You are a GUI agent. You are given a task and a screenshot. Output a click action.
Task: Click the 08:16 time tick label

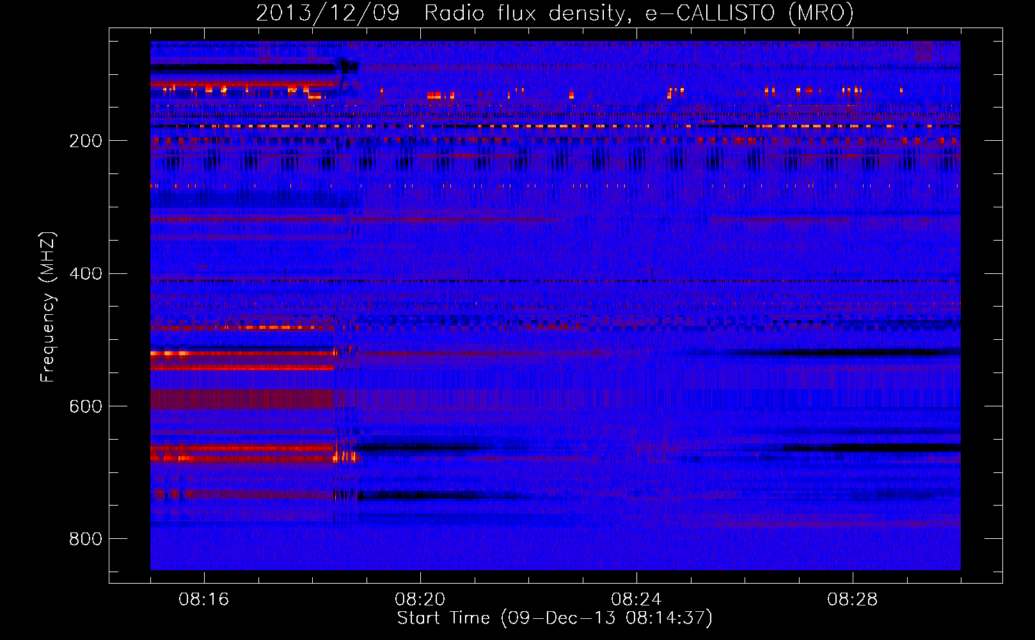point(204,600)
